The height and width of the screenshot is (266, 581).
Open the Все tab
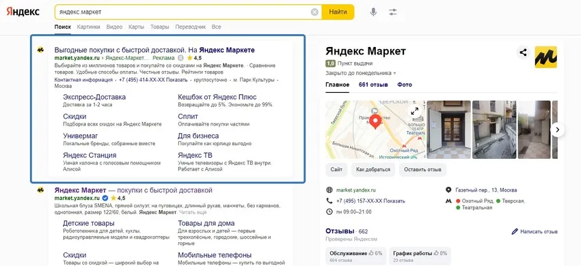pos(216,27)
